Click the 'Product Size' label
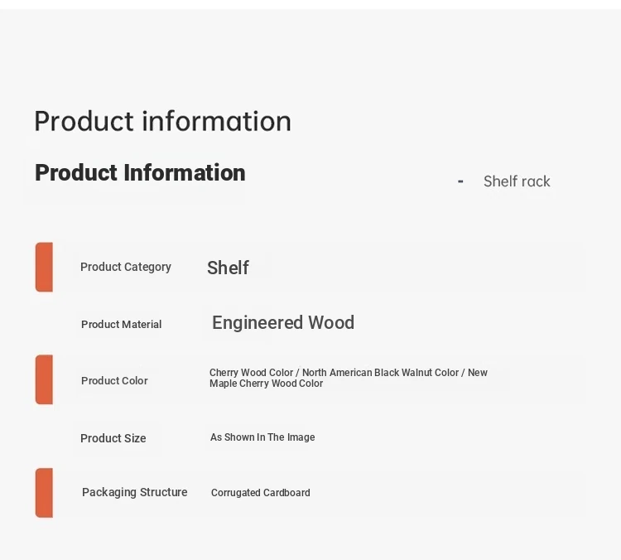This screenshot has height=560, width=621. tap(113, 438)
